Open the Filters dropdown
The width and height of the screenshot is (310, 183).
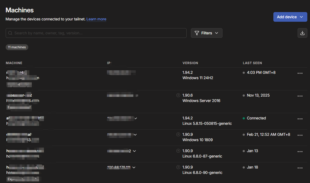[x=207, y=33]
